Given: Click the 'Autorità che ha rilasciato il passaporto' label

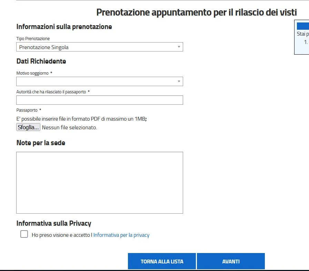Looking at the screenshot, I should point(51,92).
